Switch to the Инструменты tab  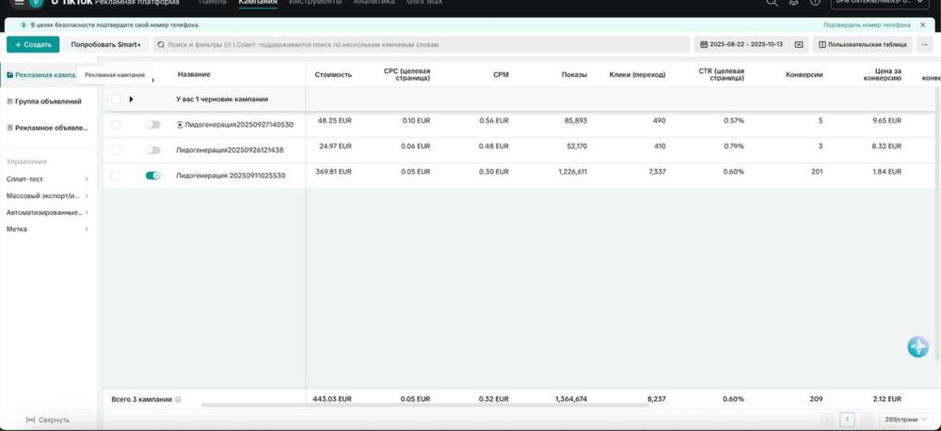[315, 3]
